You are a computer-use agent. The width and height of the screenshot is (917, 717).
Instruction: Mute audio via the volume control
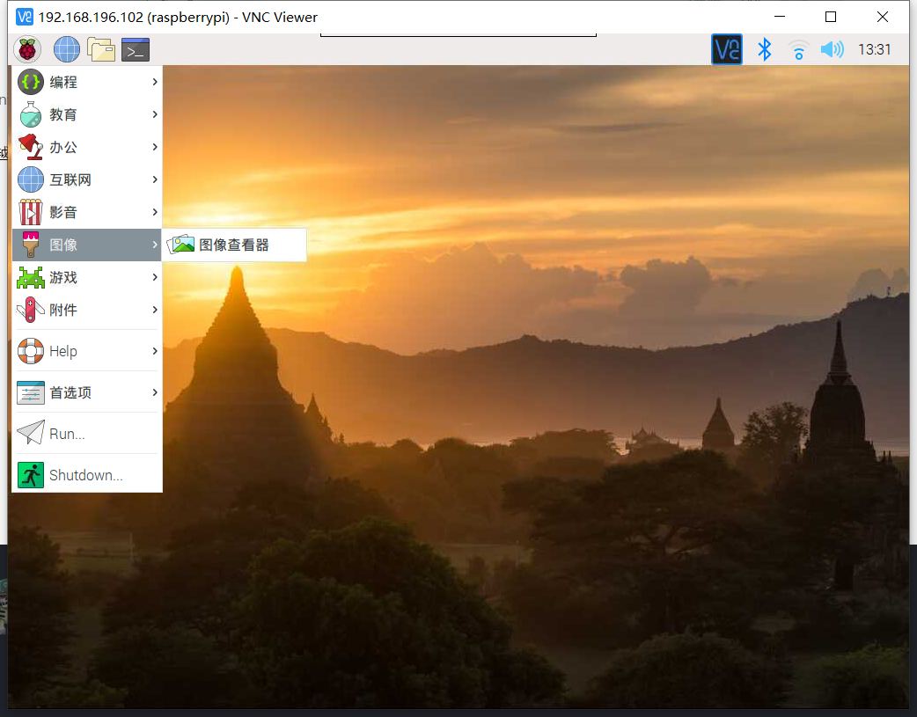click(x=832, y=49)
